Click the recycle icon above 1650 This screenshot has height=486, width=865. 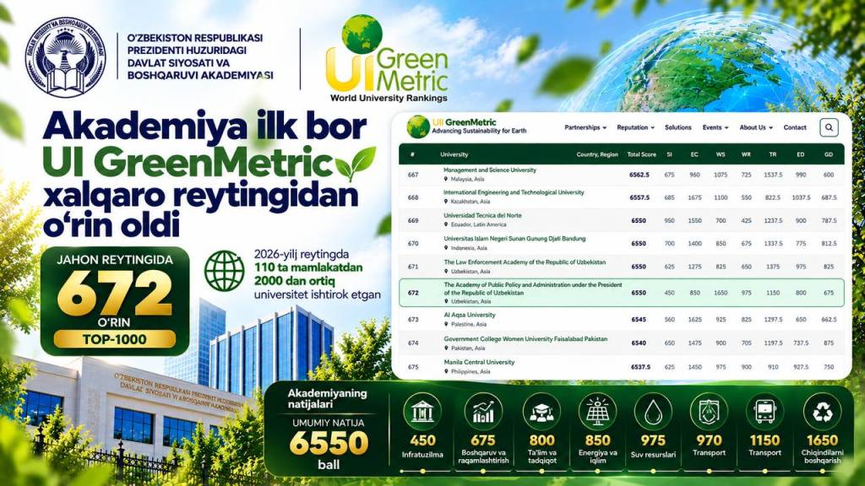pyautogui.click(x=822, y=412)
